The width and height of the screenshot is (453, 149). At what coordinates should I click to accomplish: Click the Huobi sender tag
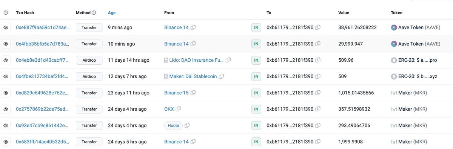[173, 125]
